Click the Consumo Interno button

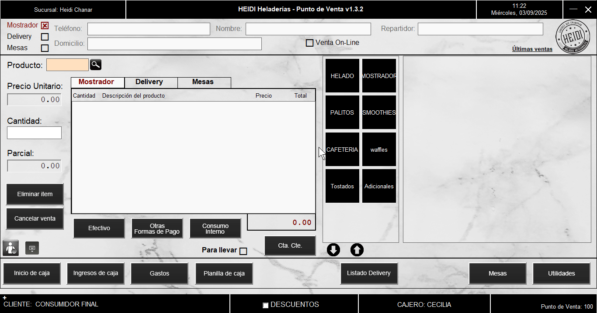215,228
